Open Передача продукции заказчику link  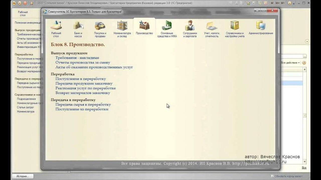pos(84,83)
